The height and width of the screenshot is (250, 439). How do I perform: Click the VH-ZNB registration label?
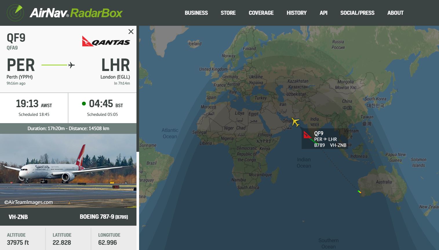[x=18, y=217]
